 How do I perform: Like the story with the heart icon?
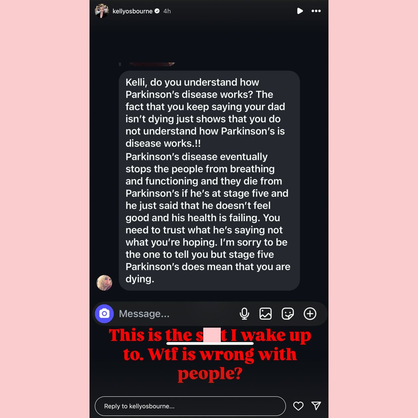[298, 406]
